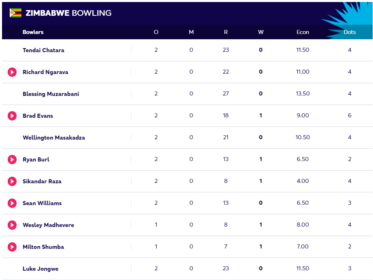Play Richard Ngarava bowling video highlights

tap(12, 72)
